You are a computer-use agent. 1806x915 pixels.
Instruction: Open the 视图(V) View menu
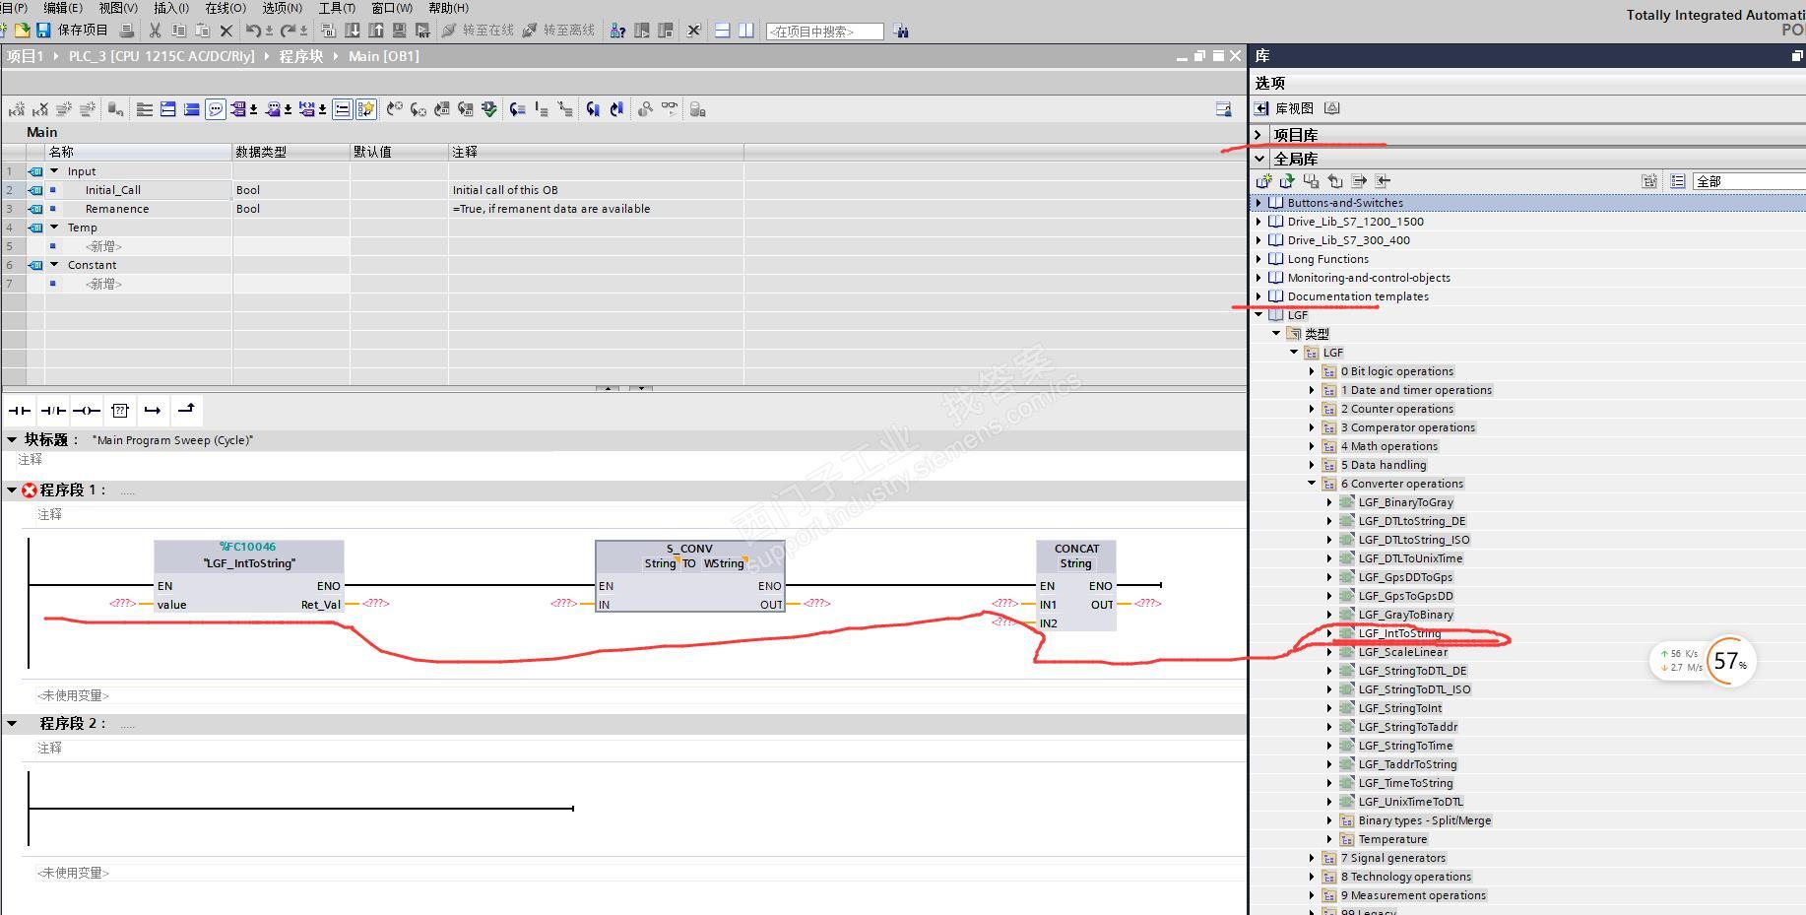click(x=118, y=8)
